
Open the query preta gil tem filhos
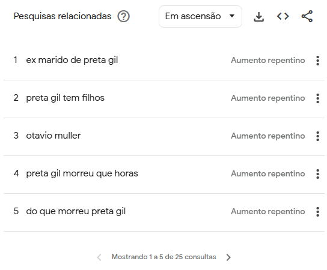click(x=65, y=98)
